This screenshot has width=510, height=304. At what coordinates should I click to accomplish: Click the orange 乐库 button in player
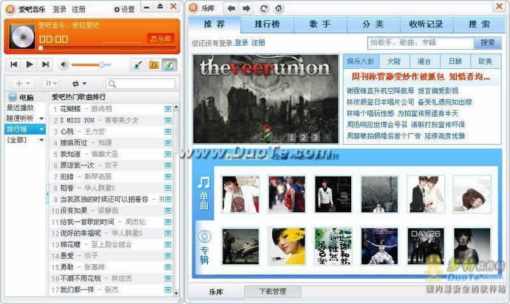tap(161, 39)
